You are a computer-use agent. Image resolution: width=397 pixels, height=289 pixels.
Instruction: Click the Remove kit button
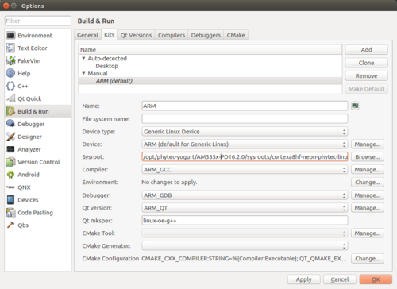[366, 75]
